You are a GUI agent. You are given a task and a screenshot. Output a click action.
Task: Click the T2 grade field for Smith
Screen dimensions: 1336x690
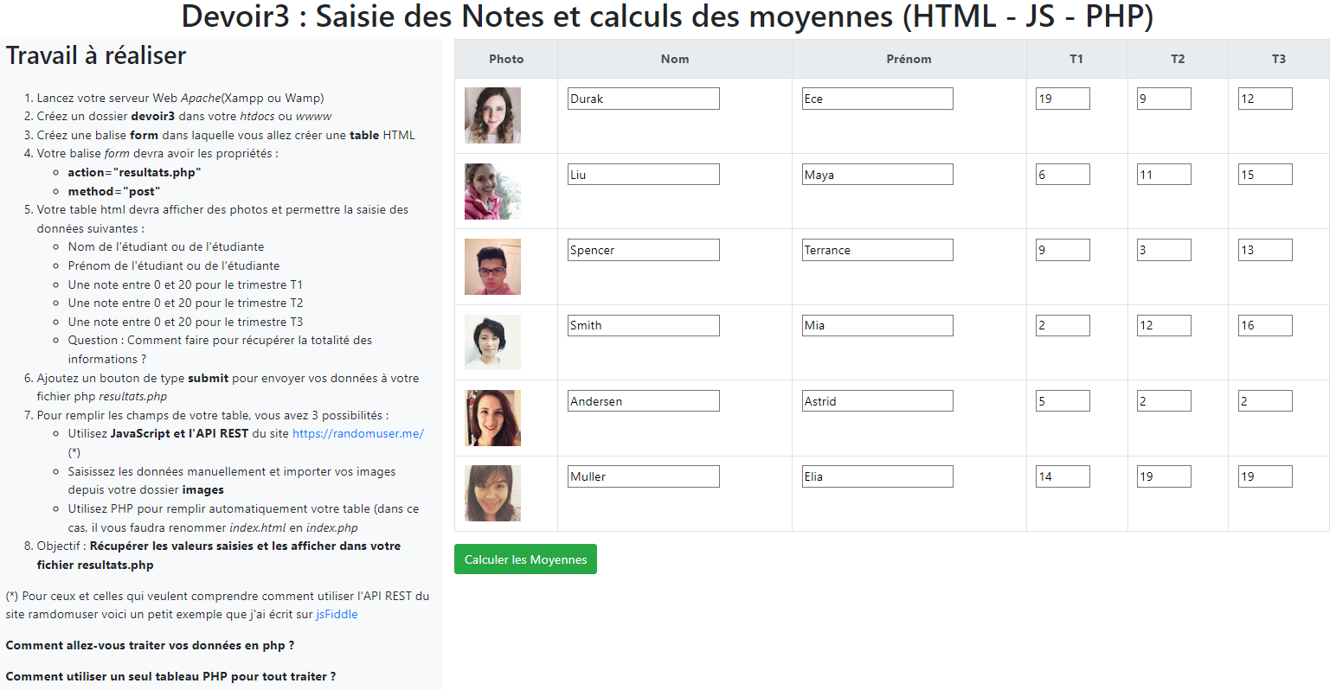point(1163,325)
